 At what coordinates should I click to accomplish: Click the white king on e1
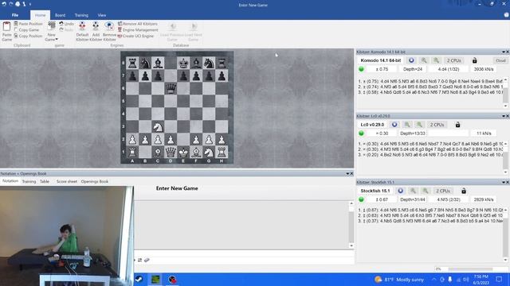point(183,152)
